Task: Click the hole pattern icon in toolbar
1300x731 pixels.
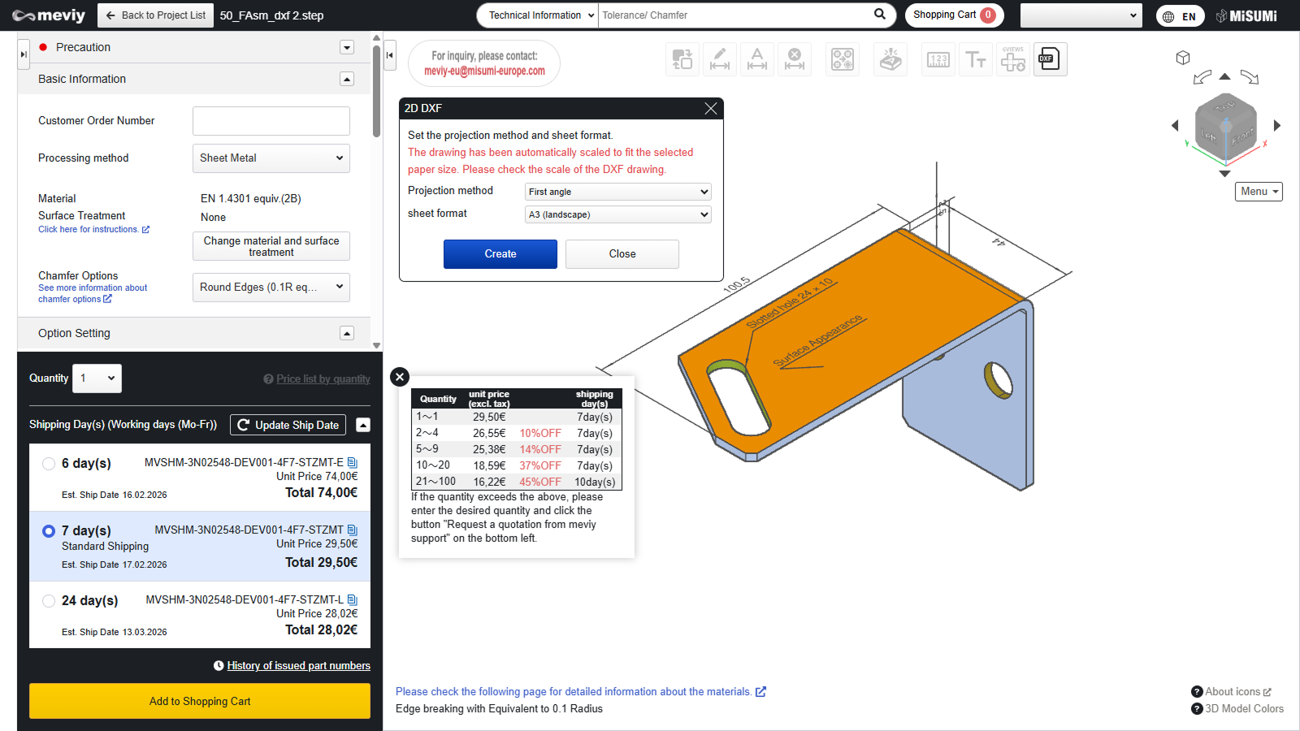Action: (x=843, y=59)
